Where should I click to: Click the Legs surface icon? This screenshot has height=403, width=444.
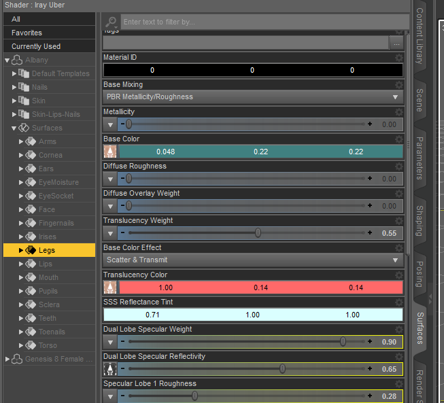(x=31, y=250)
